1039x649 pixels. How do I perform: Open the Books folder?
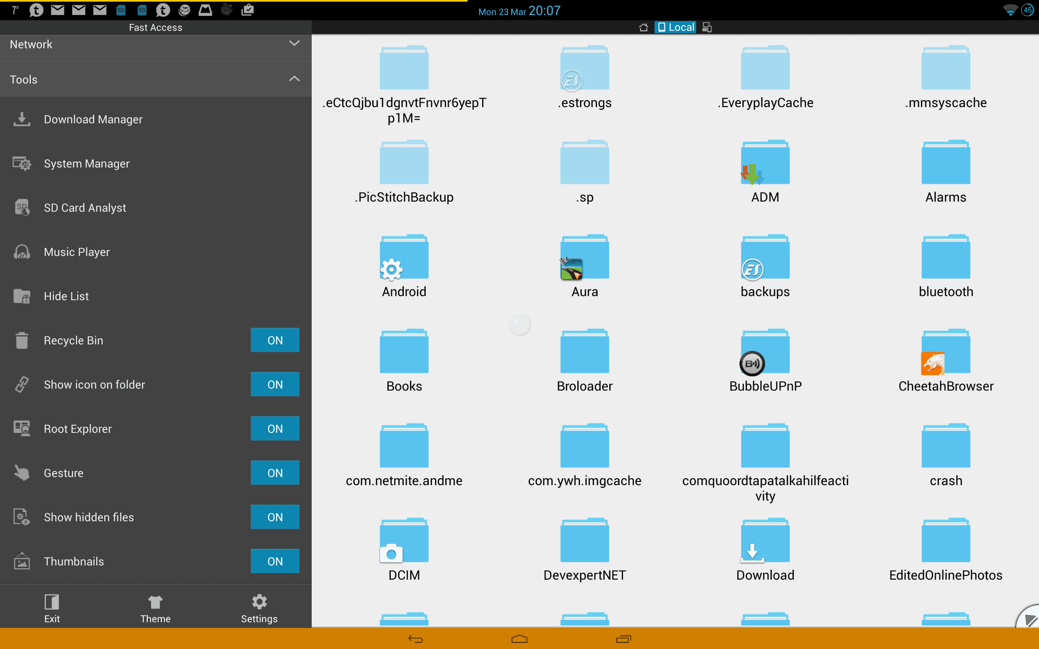pyautogui.click(x=404, y=361)
